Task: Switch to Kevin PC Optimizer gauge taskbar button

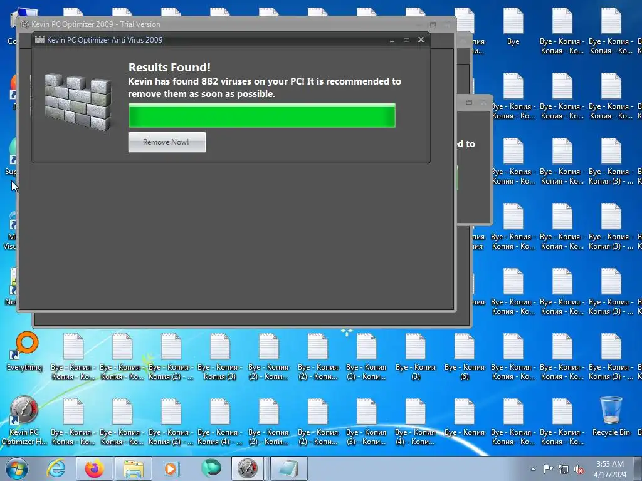Action: click(248, 468)
